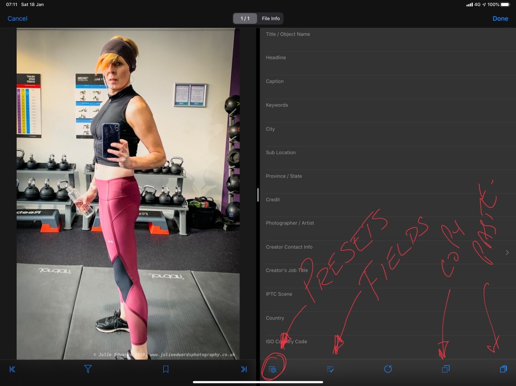Switch to the File Info tab
Viewport: 516px width, 386px height.
(271, 19)
